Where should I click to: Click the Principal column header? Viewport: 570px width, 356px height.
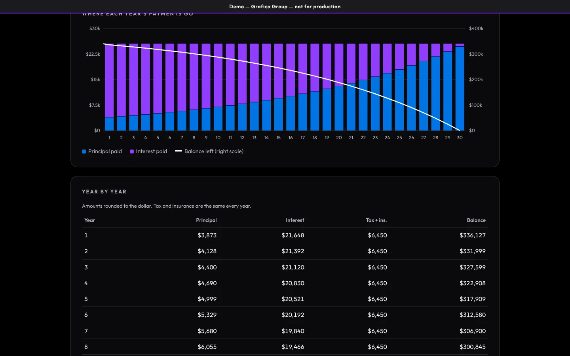[x=206, y=220]
